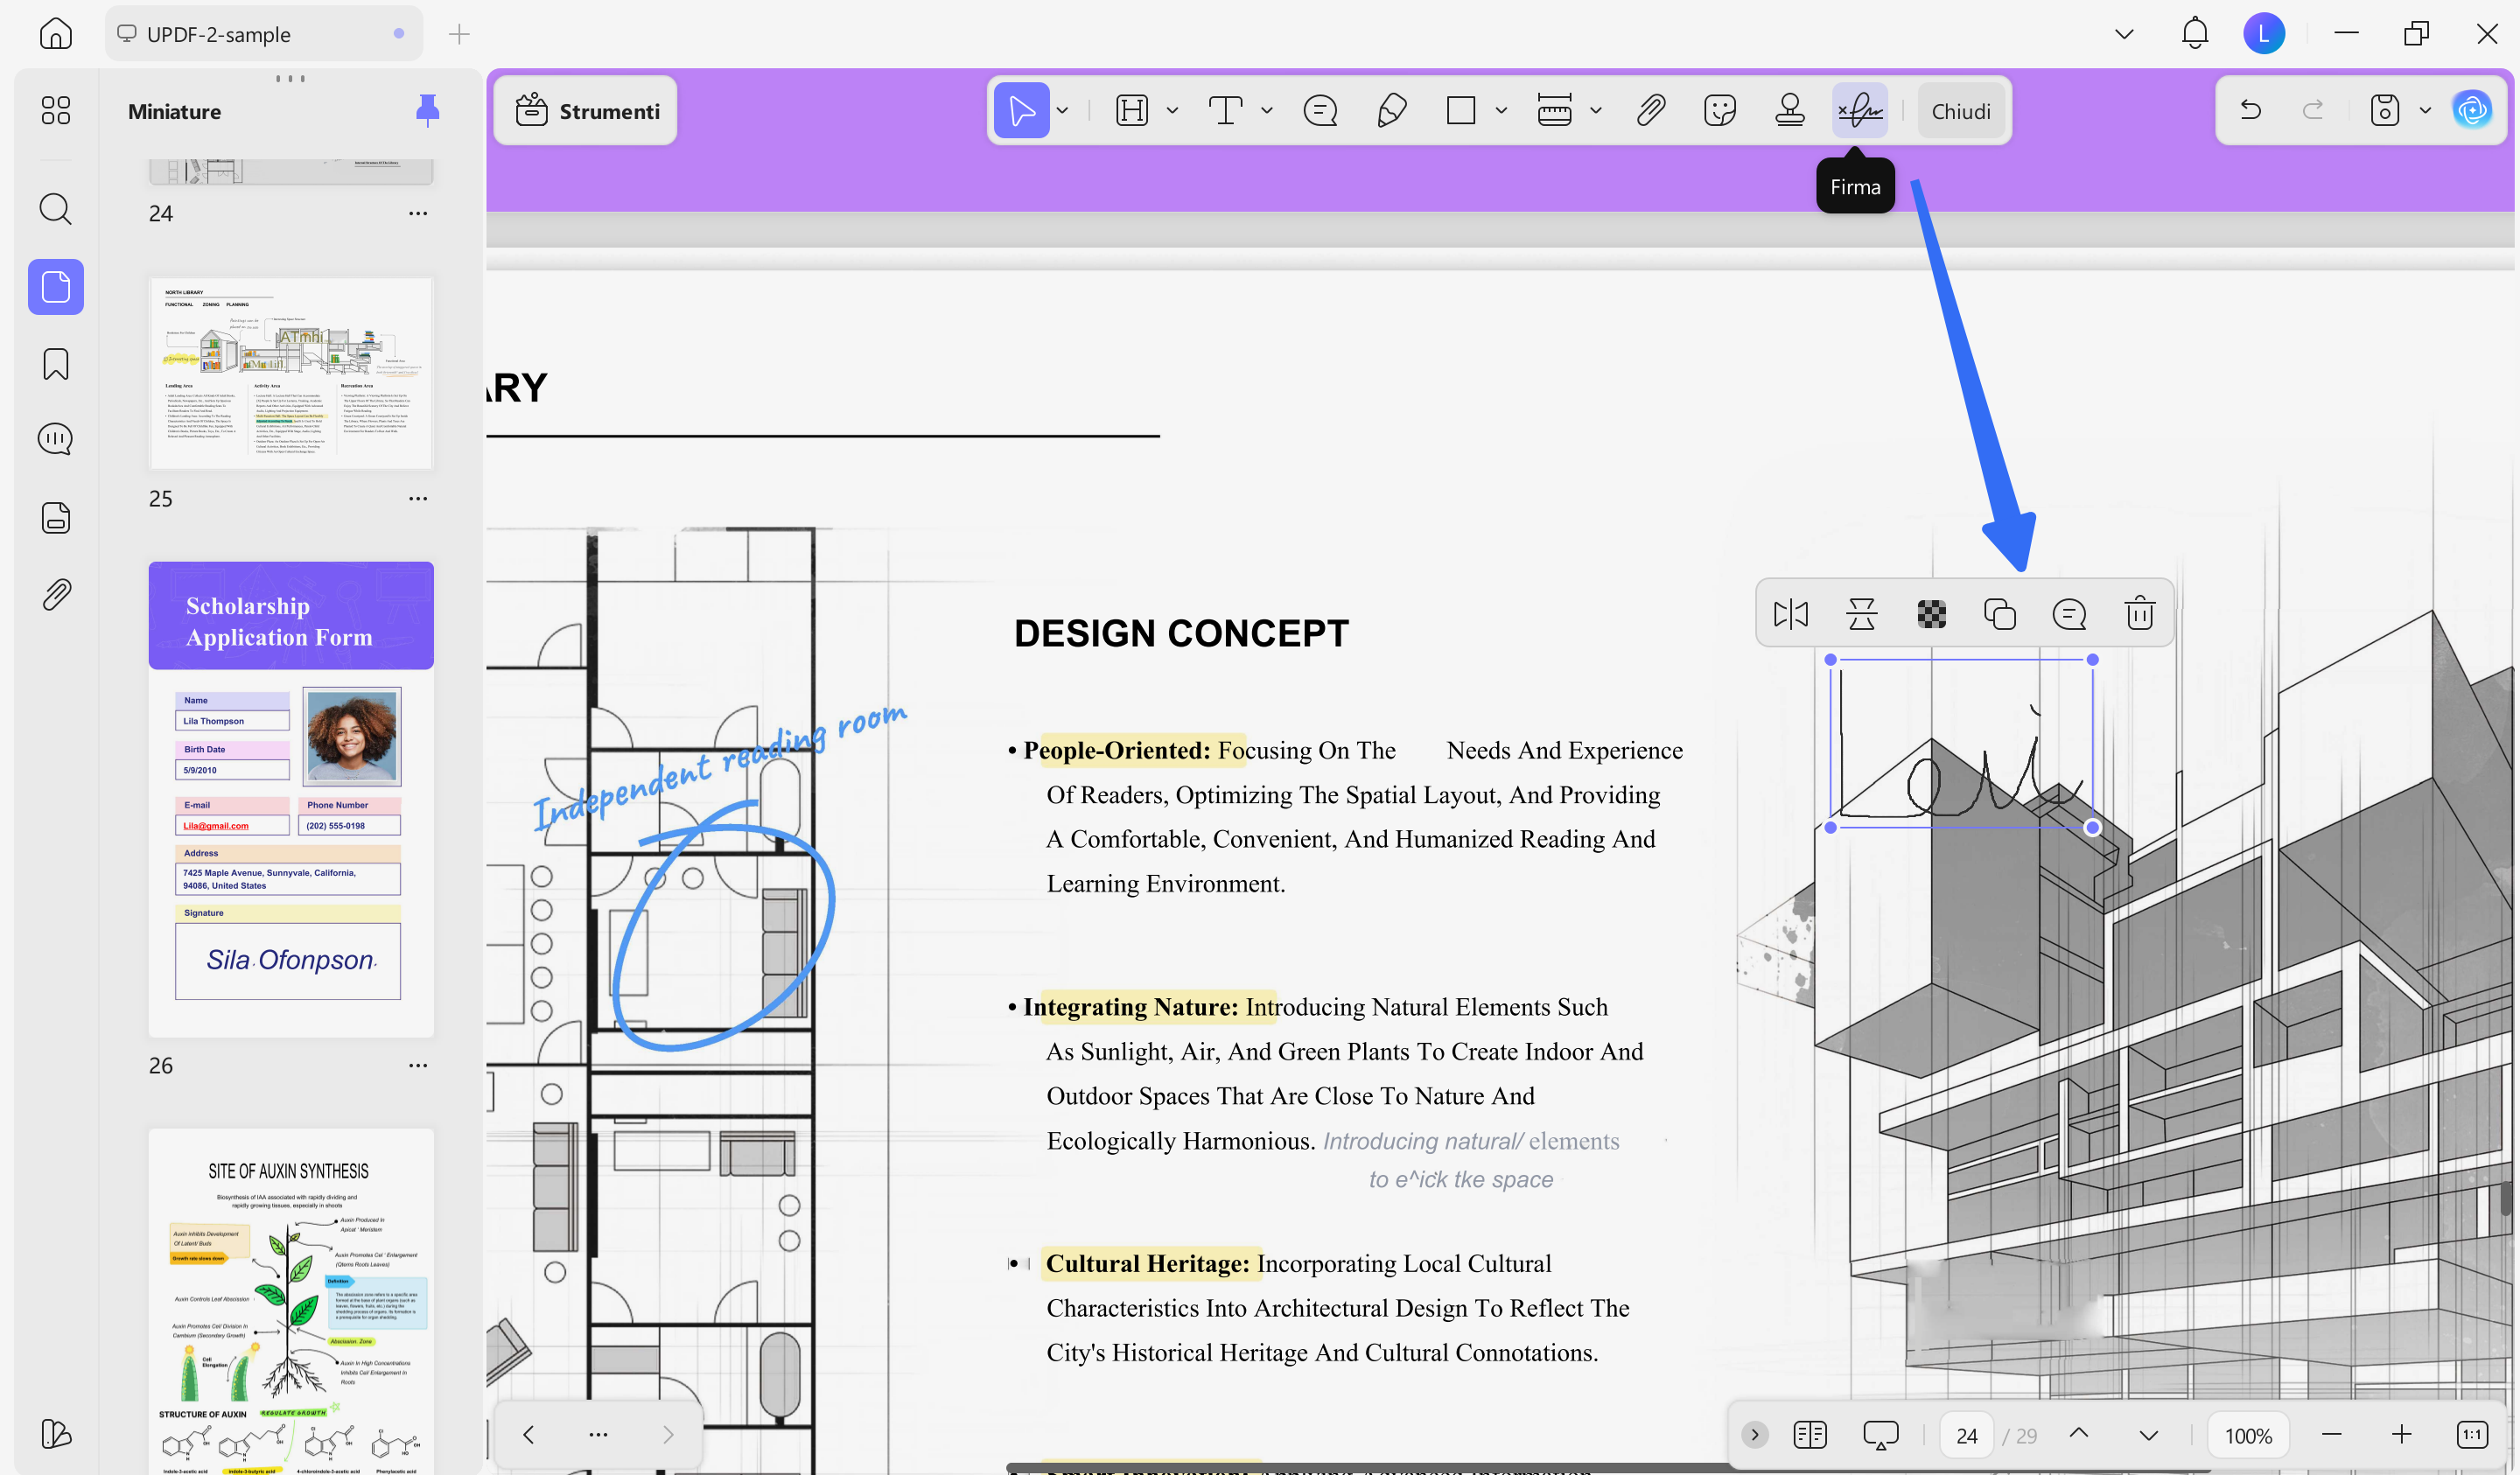The image size is (2520, 1475).
Task: Select the Scholarship Application Form thumbnail
Action: tap(291, 799)
